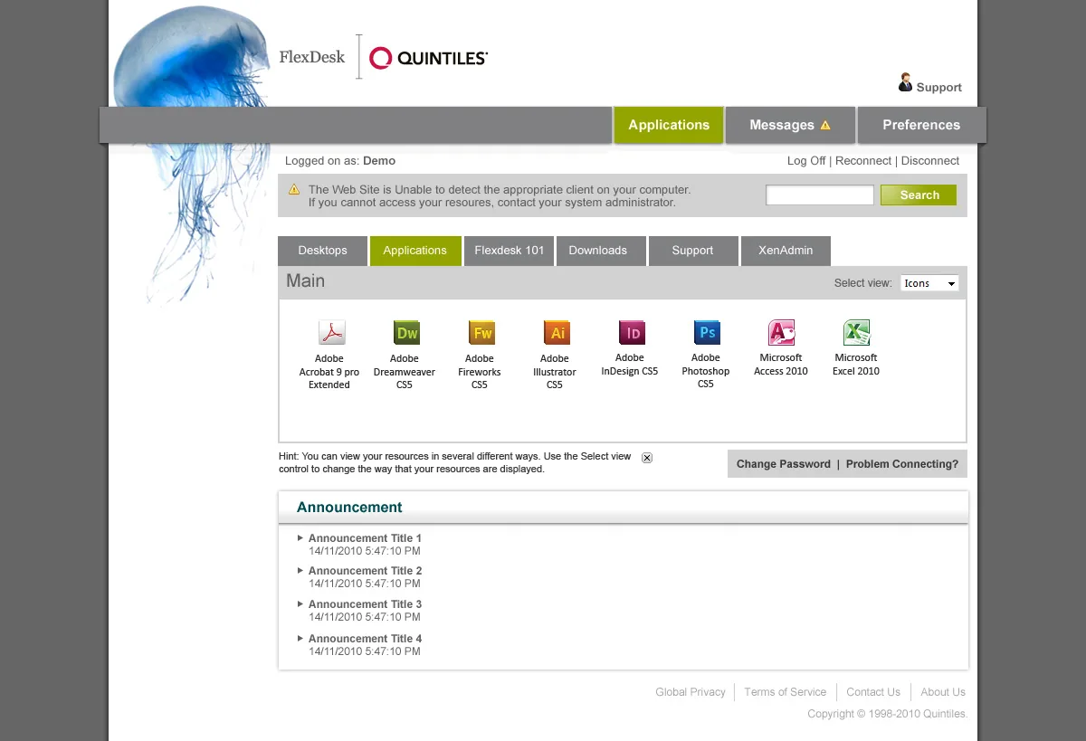
Task: Open the Terms of Service footer link
Action: [786, 692]
